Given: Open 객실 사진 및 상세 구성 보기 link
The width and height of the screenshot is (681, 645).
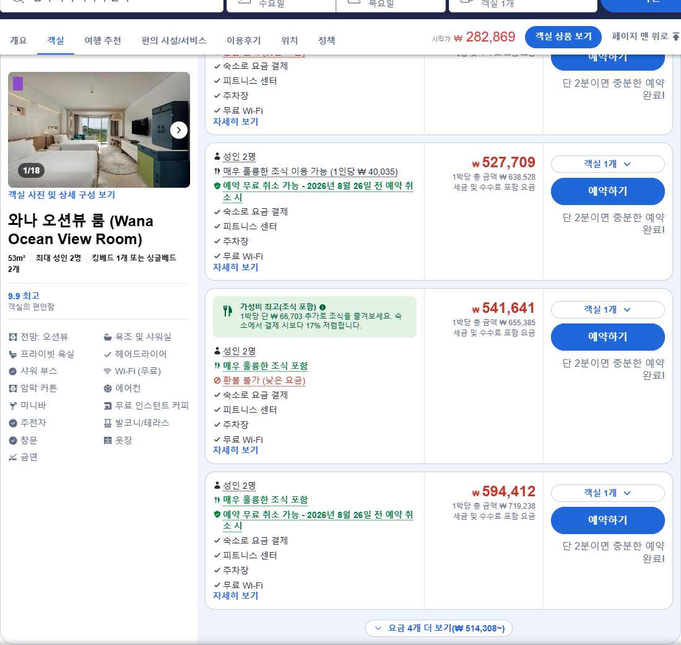Looking at the screenshot, I should [62, 195].
